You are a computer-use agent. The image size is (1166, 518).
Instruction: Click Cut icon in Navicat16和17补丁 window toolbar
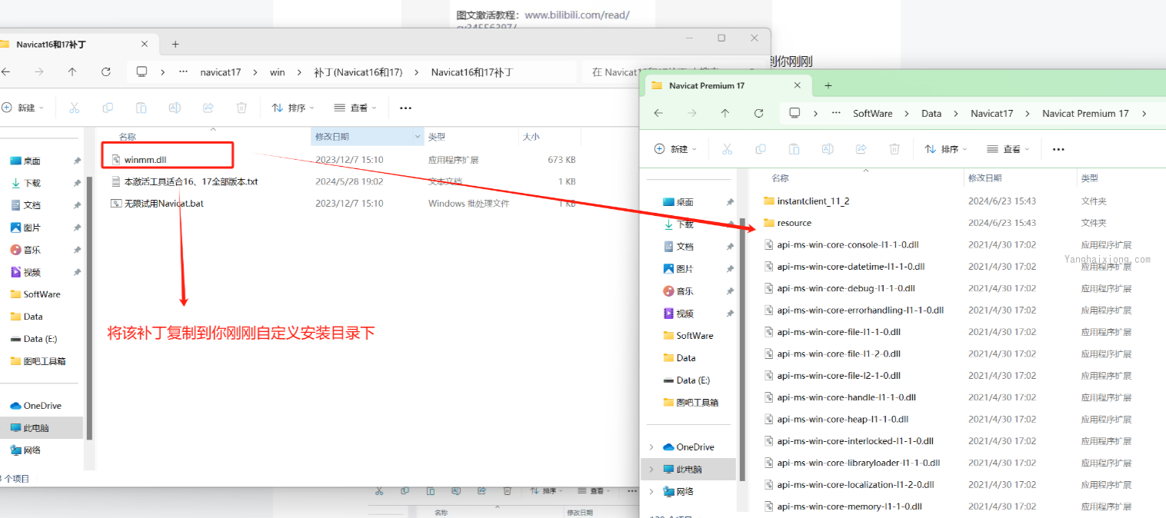point(75,108)
